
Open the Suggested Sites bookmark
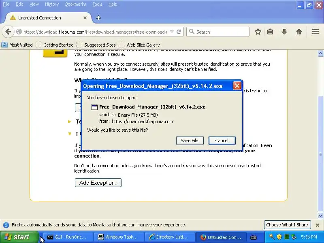pos(96,45)
